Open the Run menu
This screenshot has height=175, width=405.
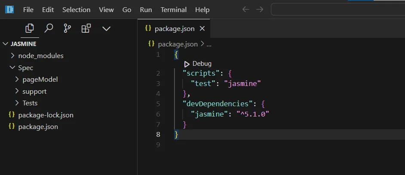pos(146,10)
